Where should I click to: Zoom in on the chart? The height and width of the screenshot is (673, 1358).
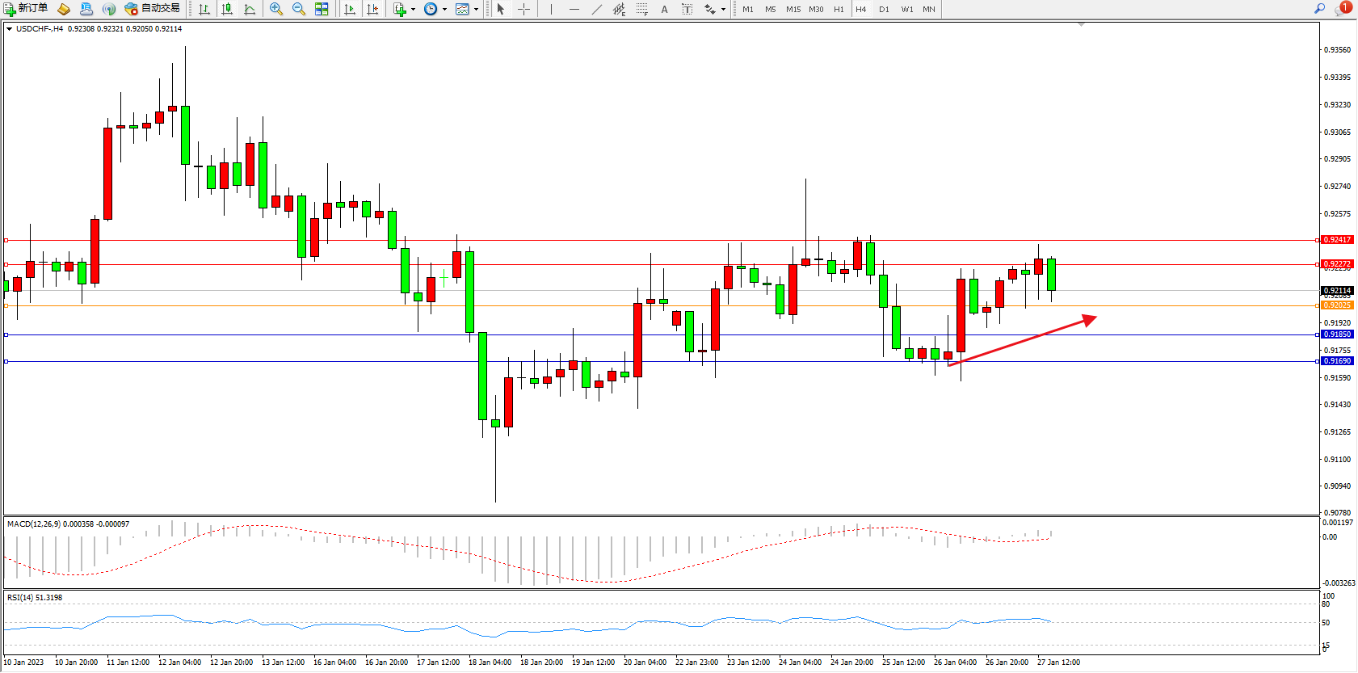[x=276, y=9]
